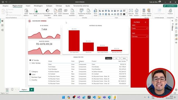178x100 pixels.
Task: Add a Novo visual
Action: 95,12
